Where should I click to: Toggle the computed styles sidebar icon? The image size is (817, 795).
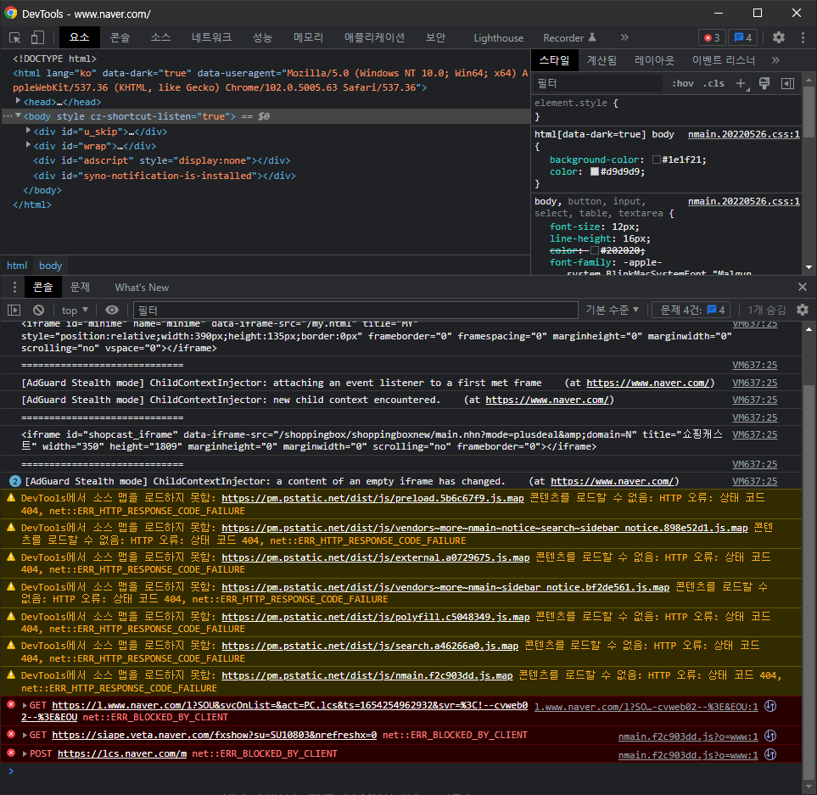click(788, 83)
